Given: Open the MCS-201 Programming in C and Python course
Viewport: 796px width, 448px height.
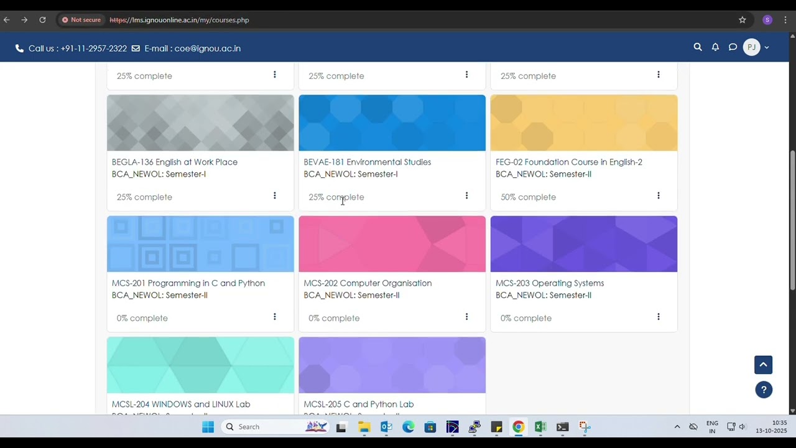Looking at the screenshot, I should pyautogui.click(x=188, y=283).
